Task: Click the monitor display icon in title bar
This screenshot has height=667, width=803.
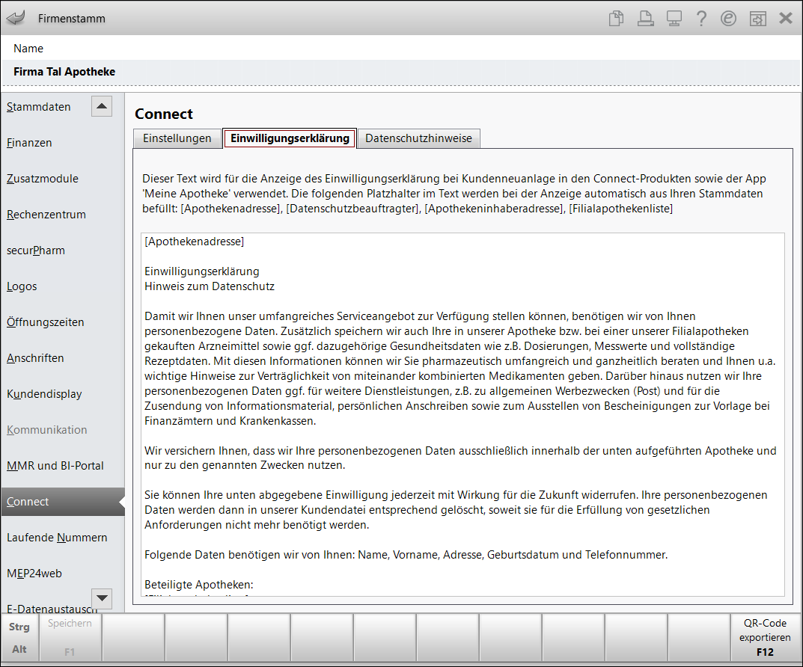Action: click(x=674, y=19)
